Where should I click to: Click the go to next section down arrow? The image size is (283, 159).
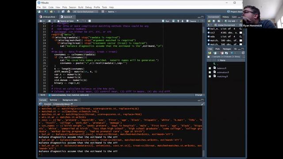(x=183, y=21)
